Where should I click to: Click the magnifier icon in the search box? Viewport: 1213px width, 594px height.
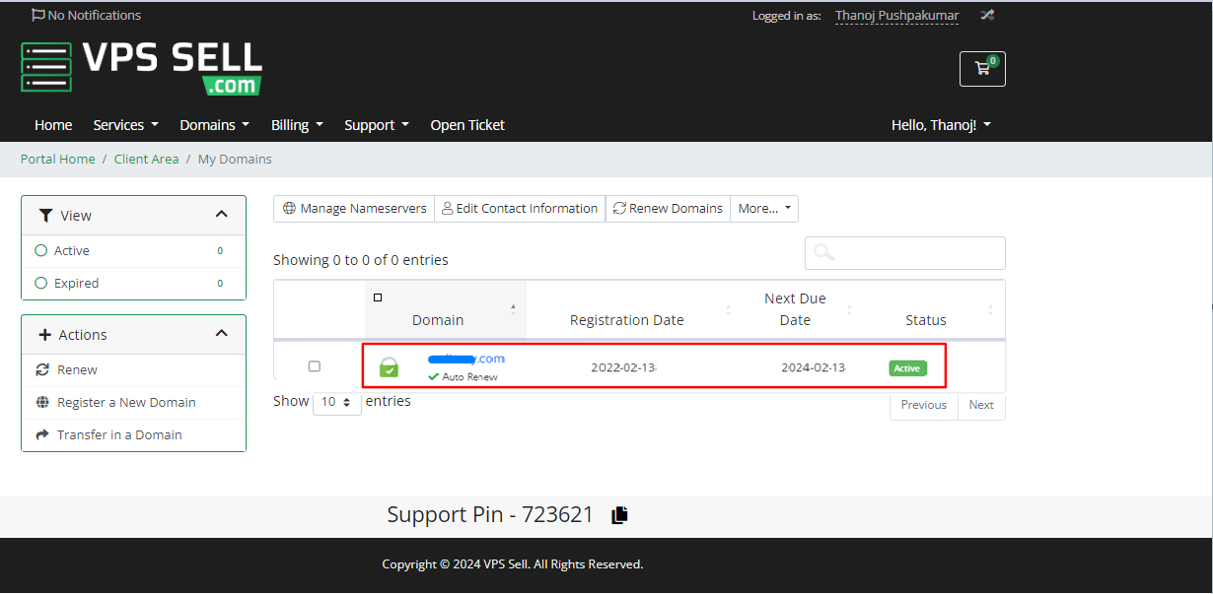(824, 253)
